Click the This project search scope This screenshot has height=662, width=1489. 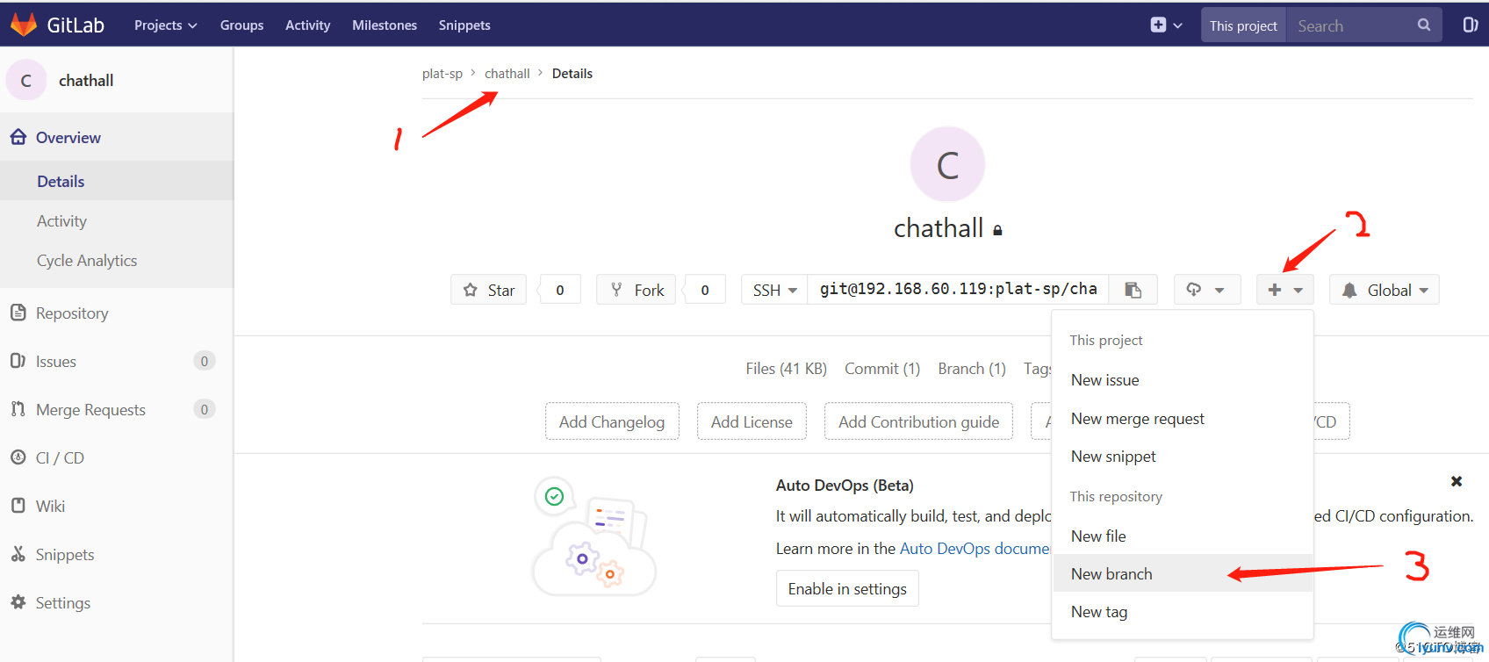pyautogui.click(x=1243, y=25)
